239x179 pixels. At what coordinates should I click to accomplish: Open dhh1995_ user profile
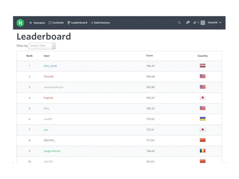(49, 140)
